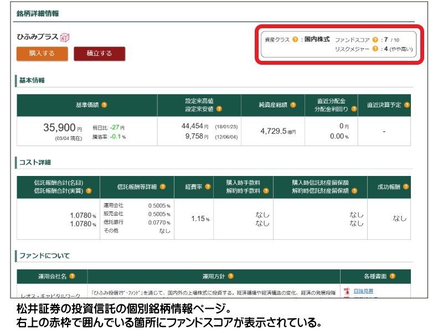Screen dimensions: 443x332
Task: Select the 1.15 % expense ratio value
Action: [200, 219]
